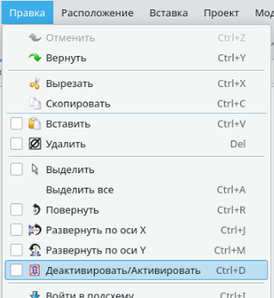Click the Mirror about X axis icon

[35, 229]
